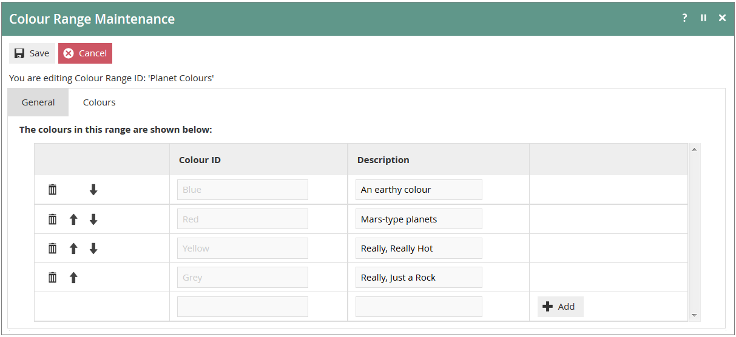Delete the Blue colour row
The image size is (736, 337).
point(53,190)
